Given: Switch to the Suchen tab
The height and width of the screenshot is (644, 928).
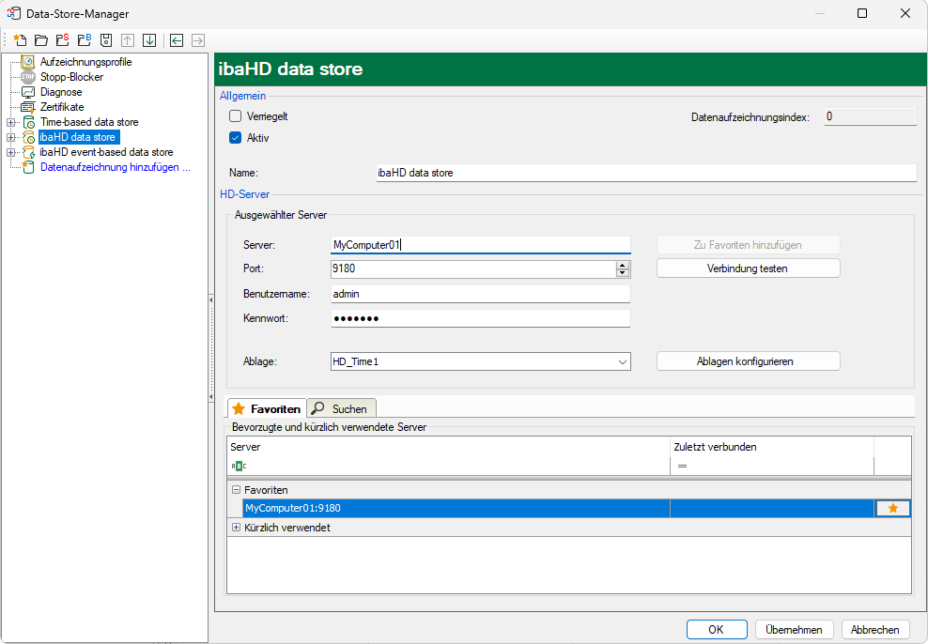Looking at the screenshot, I should (x=342, y=408).
